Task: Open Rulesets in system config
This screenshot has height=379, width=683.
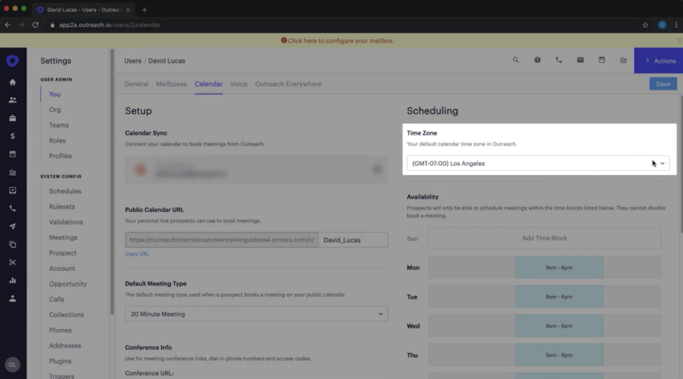Action: pos(62,206)
